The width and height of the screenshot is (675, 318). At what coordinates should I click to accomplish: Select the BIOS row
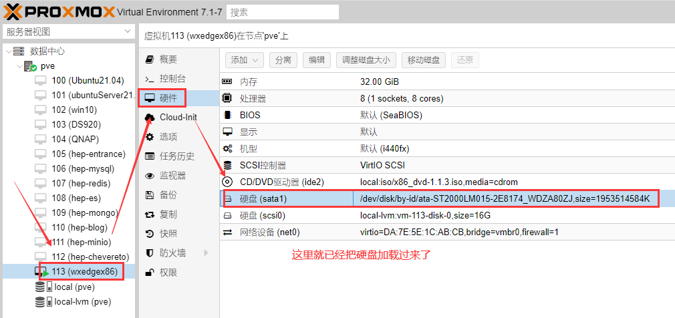(x=447, y=116)
